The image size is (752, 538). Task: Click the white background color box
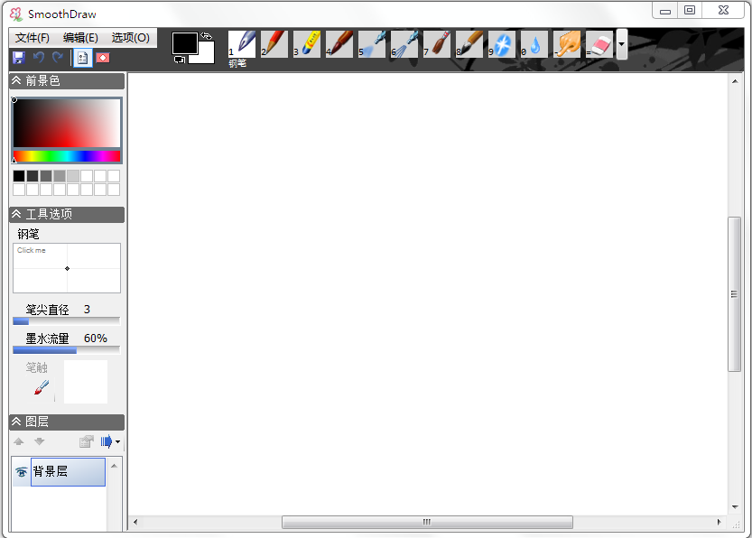205,56
